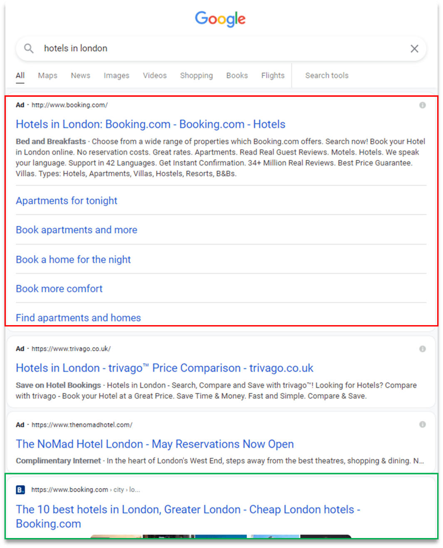Click the magnifying glass search icon
Viewport: 443px width, 548px height.
28,48
